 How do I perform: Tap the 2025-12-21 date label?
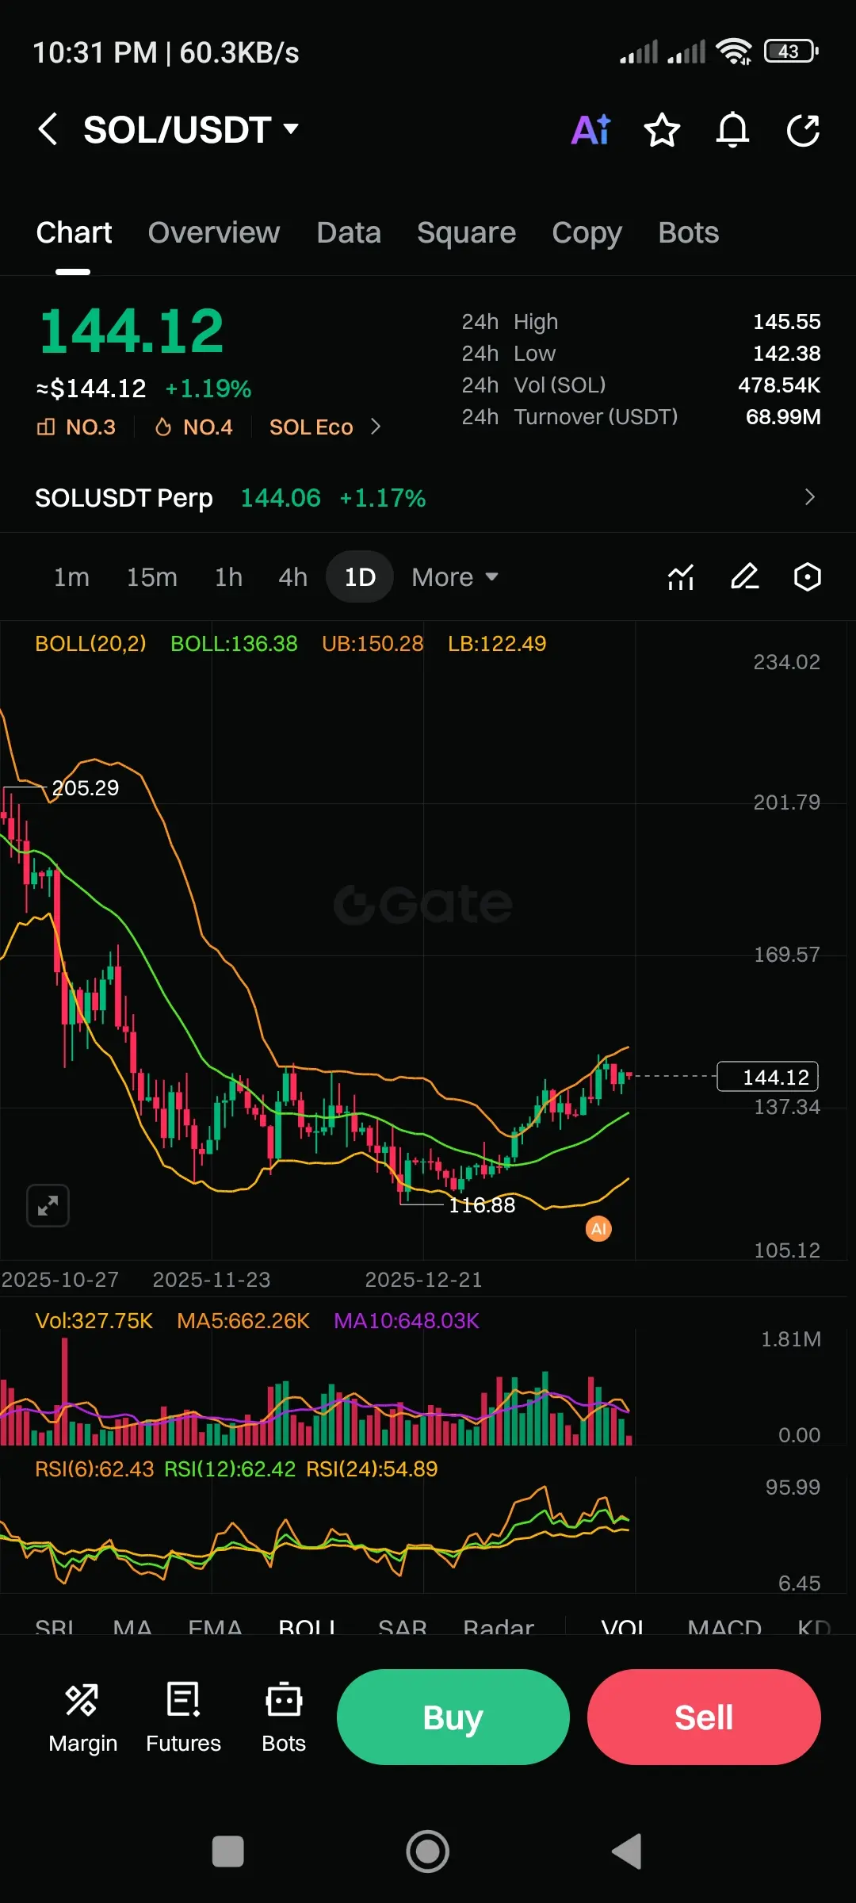pos(423,1280)
